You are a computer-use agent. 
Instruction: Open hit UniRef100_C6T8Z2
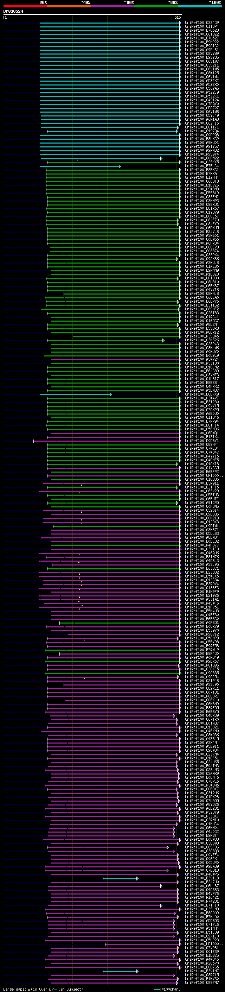coord(202,34)
